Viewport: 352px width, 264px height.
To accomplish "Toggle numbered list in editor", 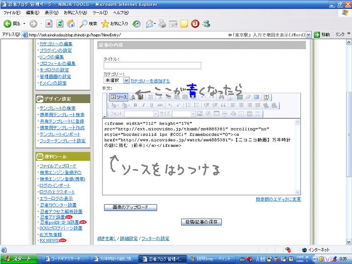I will coord(189,105).
